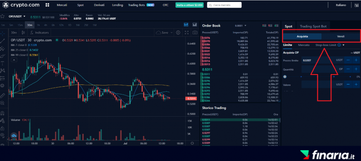
Task: Click the Vendi sell button
Action: [341, 36]
